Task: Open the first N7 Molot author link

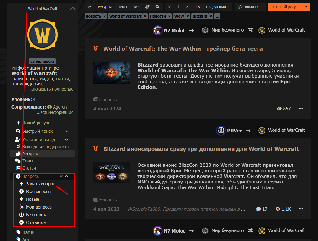Action: [x=174, y=30]
